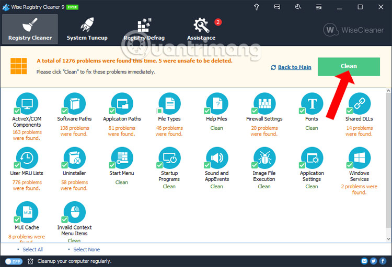Turn on the scheduled cleanup OFF switch
Screen dimensions: 392x267
14,261
